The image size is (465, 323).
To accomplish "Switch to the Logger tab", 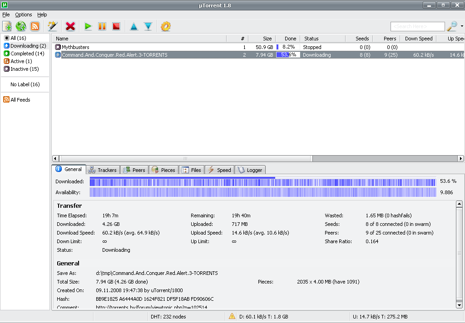I will pyautogui.click(x=250, y=170).
